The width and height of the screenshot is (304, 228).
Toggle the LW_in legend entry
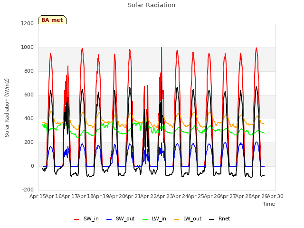tap(154, 218)
